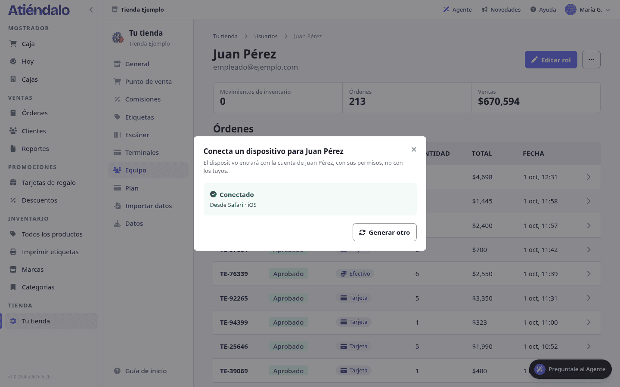The image size is (620, 387).
Task: Click the Editar rol button
Action: (551, 60)
